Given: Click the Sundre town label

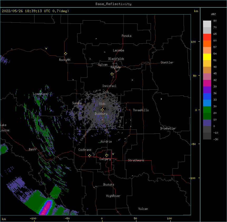Looking at the screenshot, I should tap(77, 103).
